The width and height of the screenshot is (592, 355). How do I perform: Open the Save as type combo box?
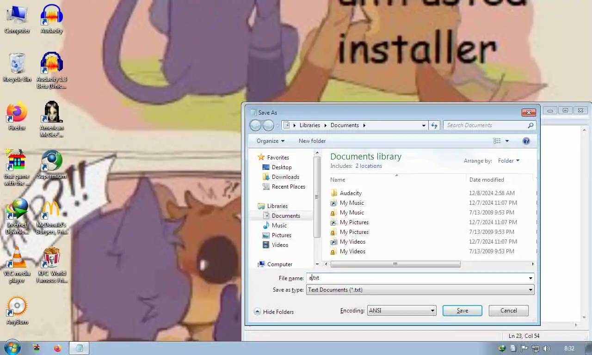[x=420, y=290]
